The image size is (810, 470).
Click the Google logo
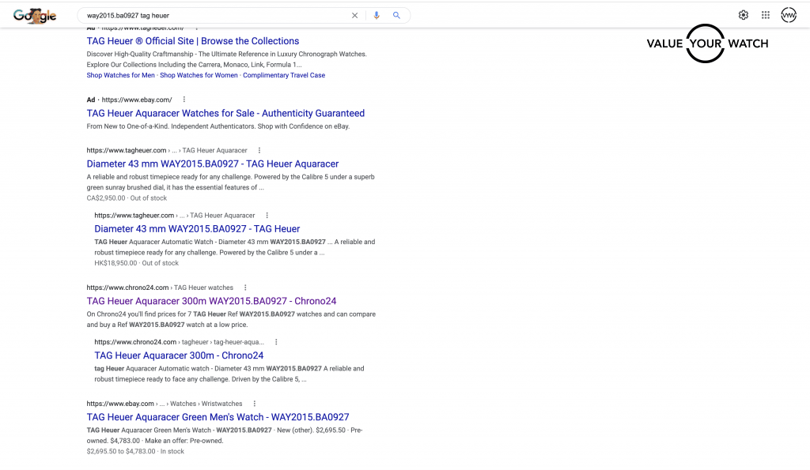pyautogui.click(x=35, y=15)
